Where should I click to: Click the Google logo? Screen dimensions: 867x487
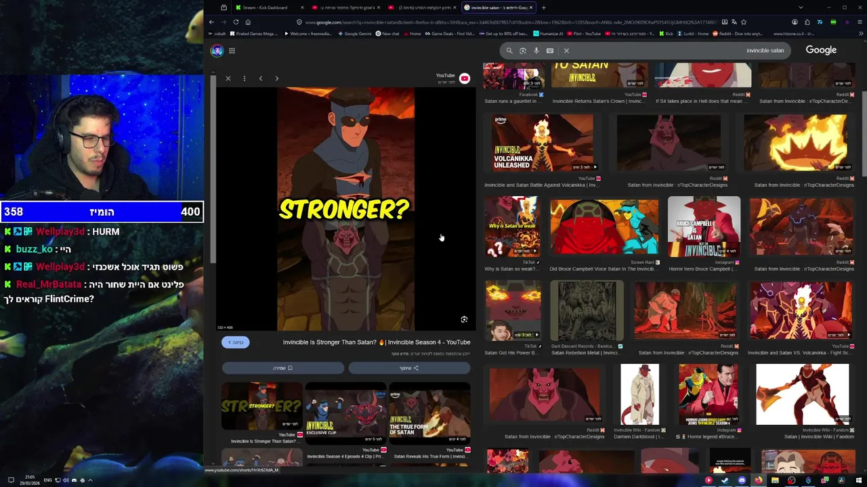click(x=821, y=50)
